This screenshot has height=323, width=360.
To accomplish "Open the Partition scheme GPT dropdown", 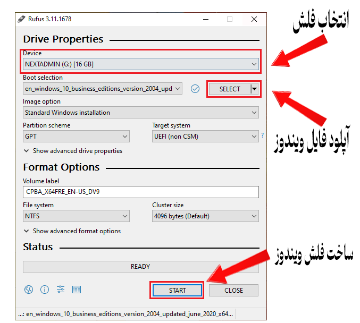I will coord(76,136).
